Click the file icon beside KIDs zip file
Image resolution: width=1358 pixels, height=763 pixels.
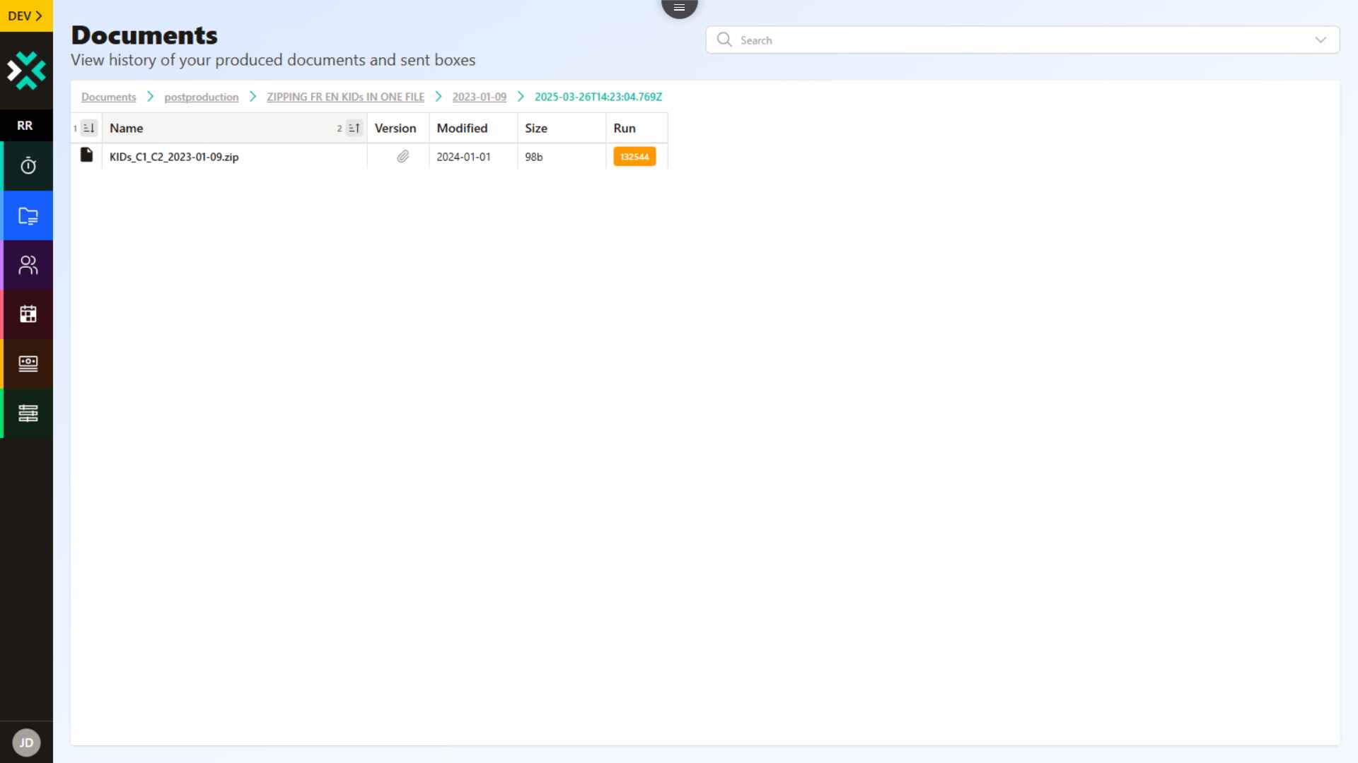coord(86,155)
